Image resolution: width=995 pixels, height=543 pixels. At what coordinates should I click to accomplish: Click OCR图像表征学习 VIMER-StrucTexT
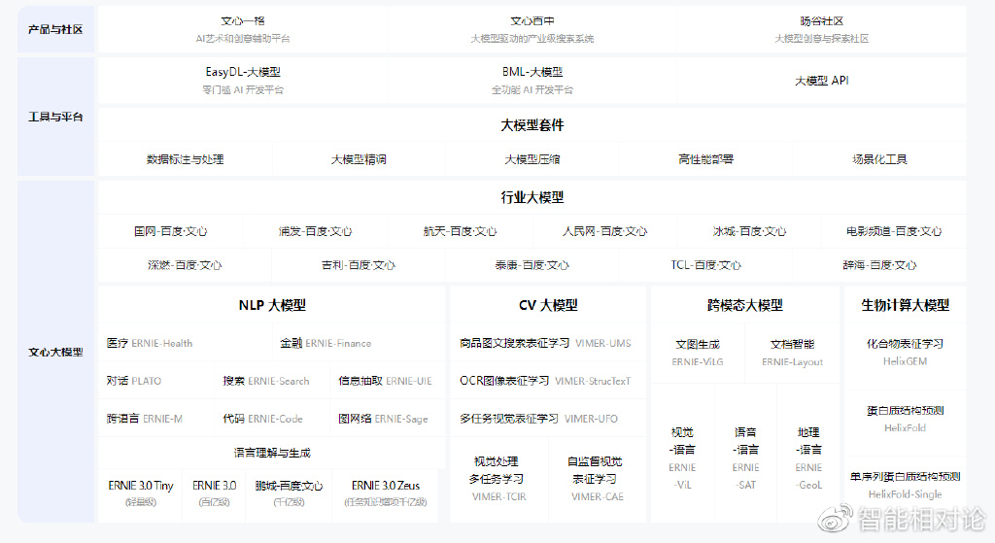pyautogui.click(x=548, y=381)
